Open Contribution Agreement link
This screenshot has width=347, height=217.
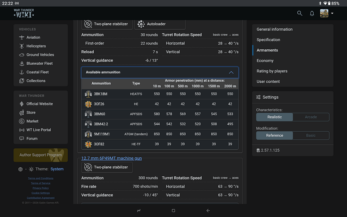tap(41, 198)
